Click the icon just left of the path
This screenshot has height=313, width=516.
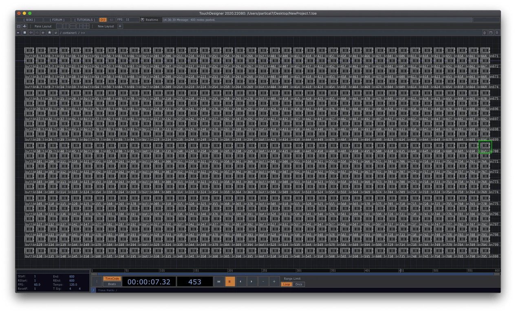click(x=56, y=33)
